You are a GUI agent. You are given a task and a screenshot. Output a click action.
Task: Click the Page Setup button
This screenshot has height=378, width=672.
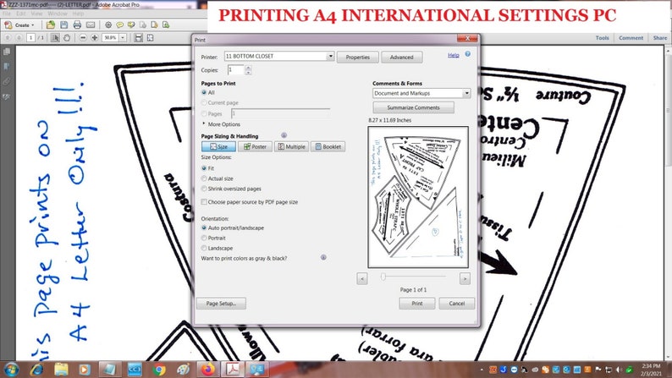[x=221, y=303]
